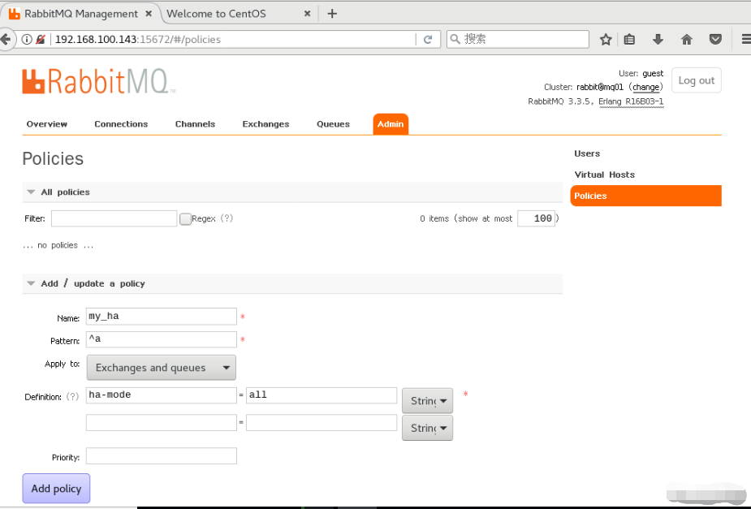Reload the page with refresh icon

pyautogui.click(x=428, y=39)
